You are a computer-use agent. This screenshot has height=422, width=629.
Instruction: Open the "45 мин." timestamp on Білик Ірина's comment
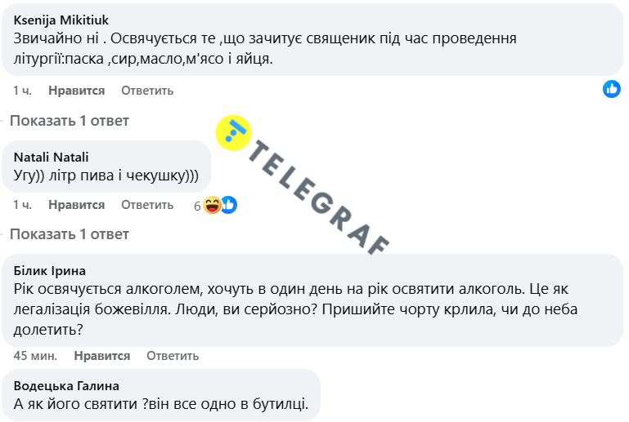pos(34,356)
